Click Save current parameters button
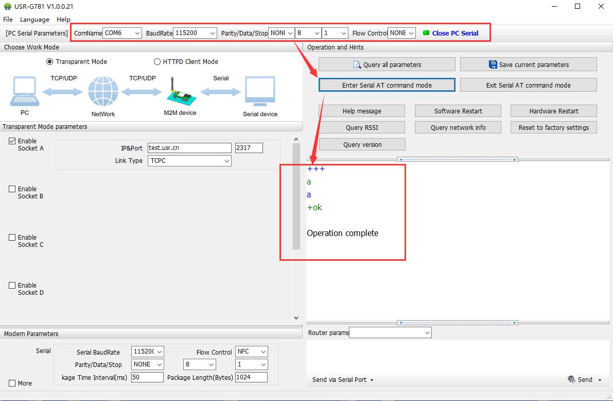Image resolution: width=613 pixels, height=401 pixels. point(529,64)
